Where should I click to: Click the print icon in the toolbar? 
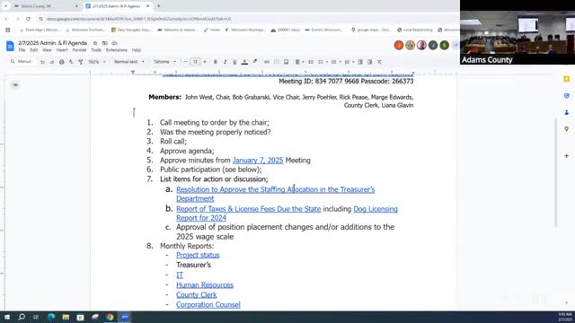[x=62, y=62]
